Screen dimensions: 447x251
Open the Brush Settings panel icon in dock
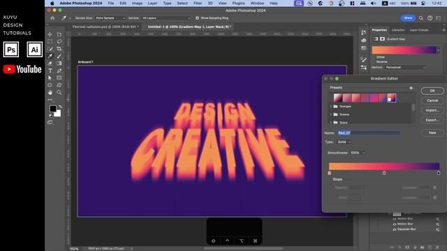(x=363, y=59)
